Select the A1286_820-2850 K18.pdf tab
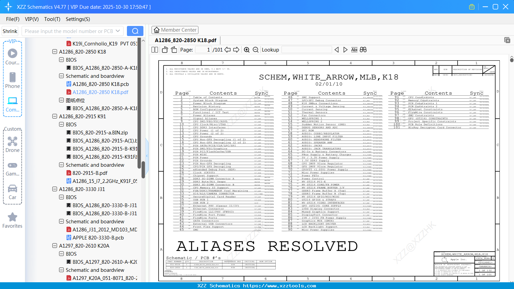The height and width of the screenshot is (289, 514). tap(186, 40)
